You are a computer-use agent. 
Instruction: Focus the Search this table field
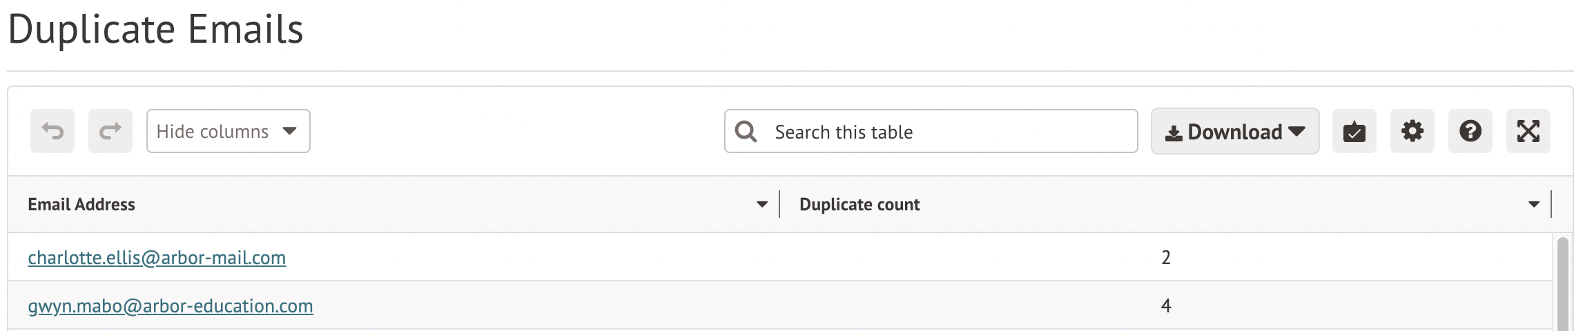[x=931, y=131]
